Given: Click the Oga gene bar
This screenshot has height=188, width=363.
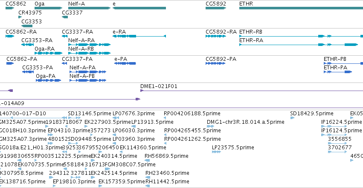Looking at the screenshot, I should tap(48, 8).
